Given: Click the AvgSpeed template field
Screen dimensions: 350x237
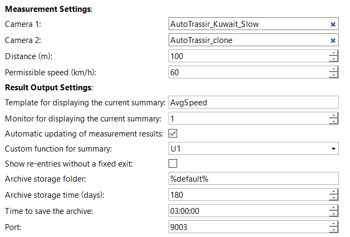Looking at the screenshot, I should (x=253, y=102).
